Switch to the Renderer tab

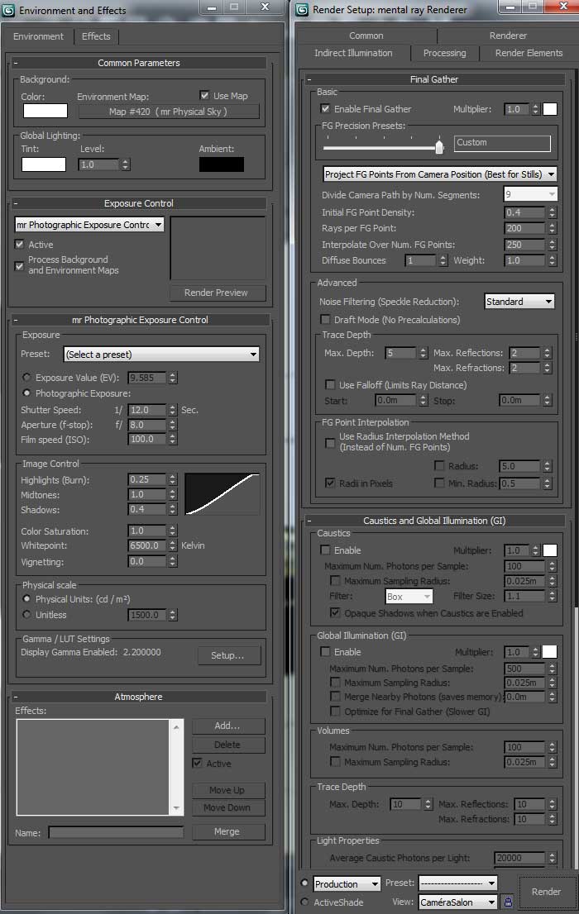point(508,36)
